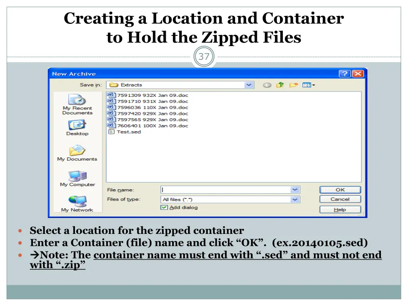Open My Network places shortcut
Viewport: 408px width, 306px height.
click(x=77, y=204)
